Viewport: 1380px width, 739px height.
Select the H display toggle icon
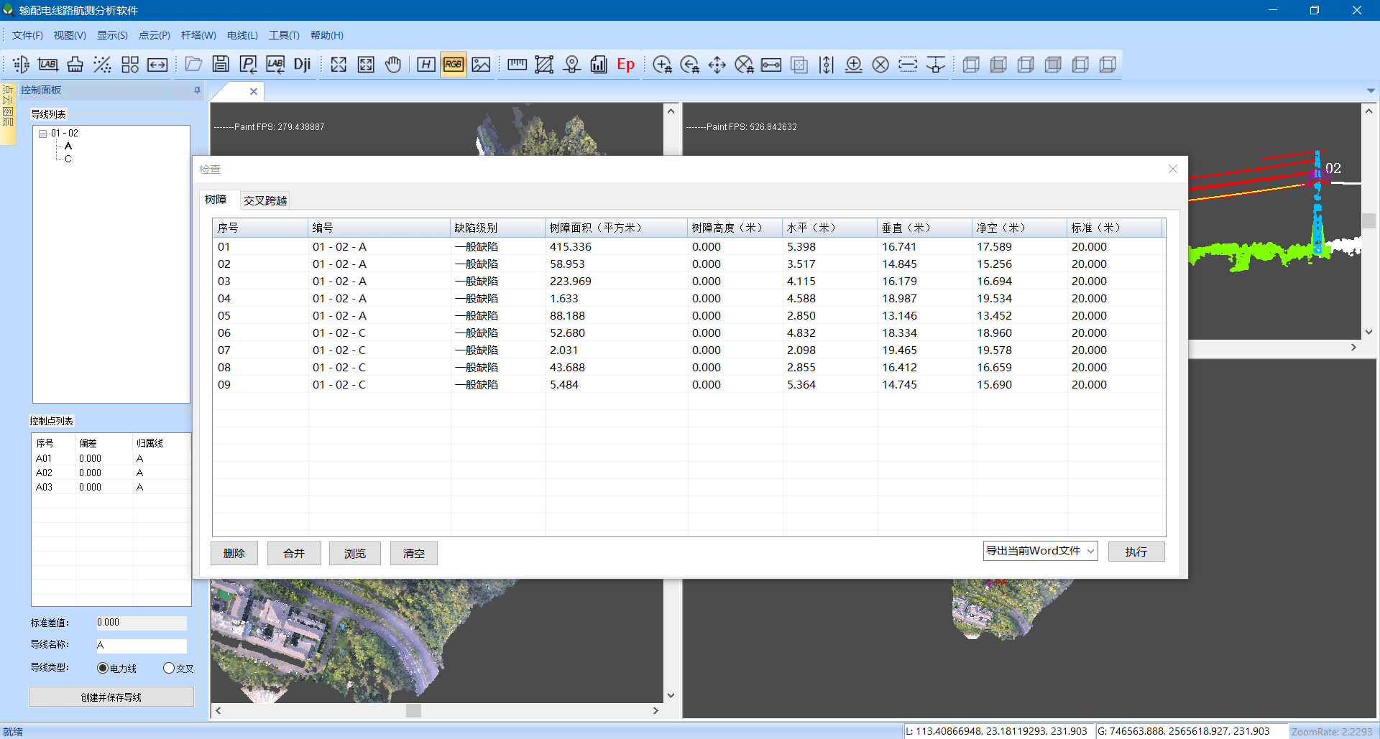click(x=425, y=64)
